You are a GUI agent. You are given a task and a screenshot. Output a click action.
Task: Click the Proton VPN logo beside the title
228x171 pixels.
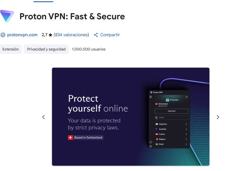7,16
